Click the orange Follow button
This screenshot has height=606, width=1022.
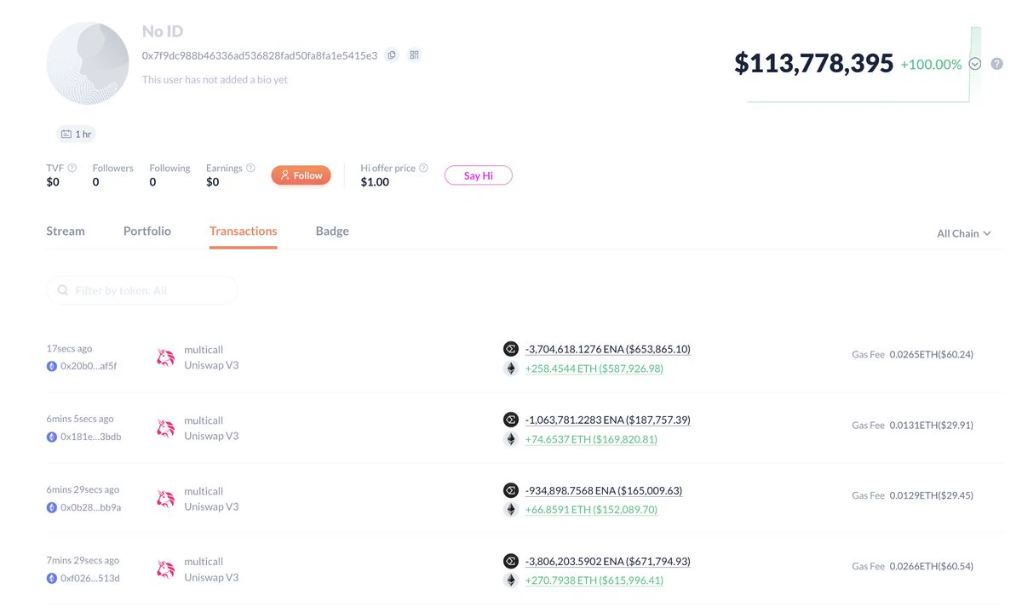[x=301, y=175]
